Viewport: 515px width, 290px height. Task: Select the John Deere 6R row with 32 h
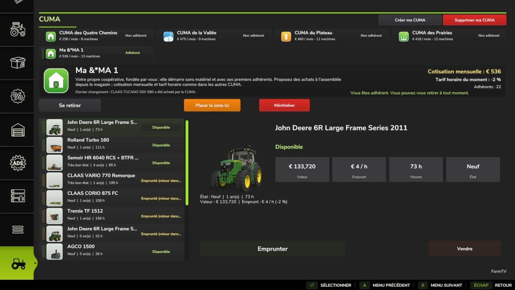pos(111,234)
